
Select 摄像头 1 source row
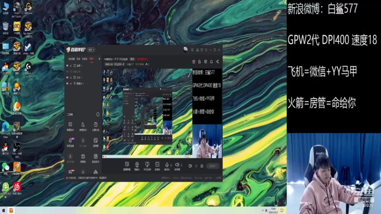click(82, 83)
